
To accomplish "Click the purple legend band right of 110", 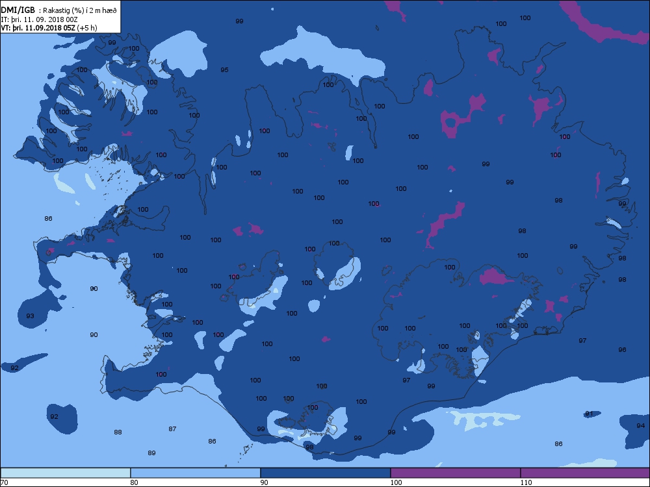I will click(585, 473).
